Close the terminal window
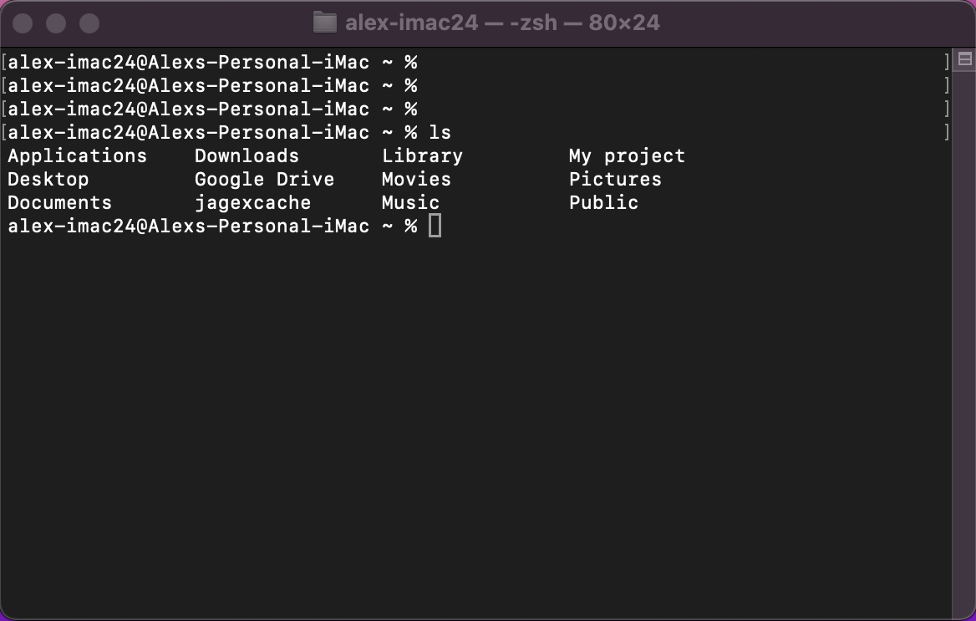The width and height of the screenshot is (976, 621). tap(23, 23)
